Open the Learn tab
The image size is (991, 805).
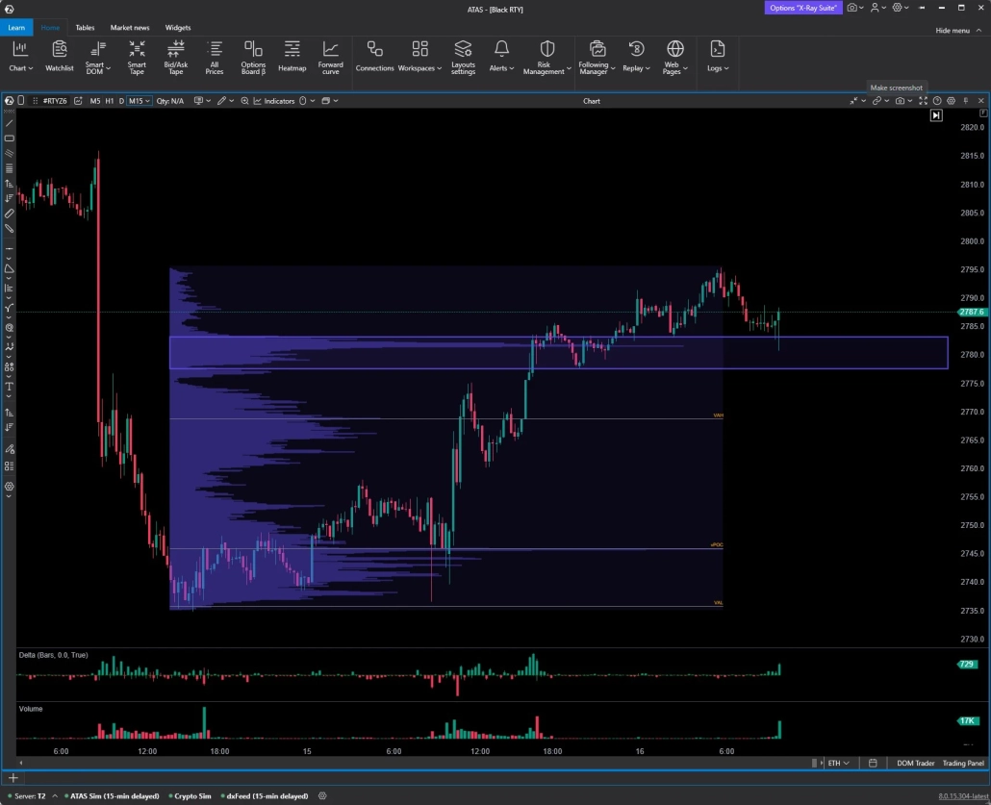click(16, 28)
